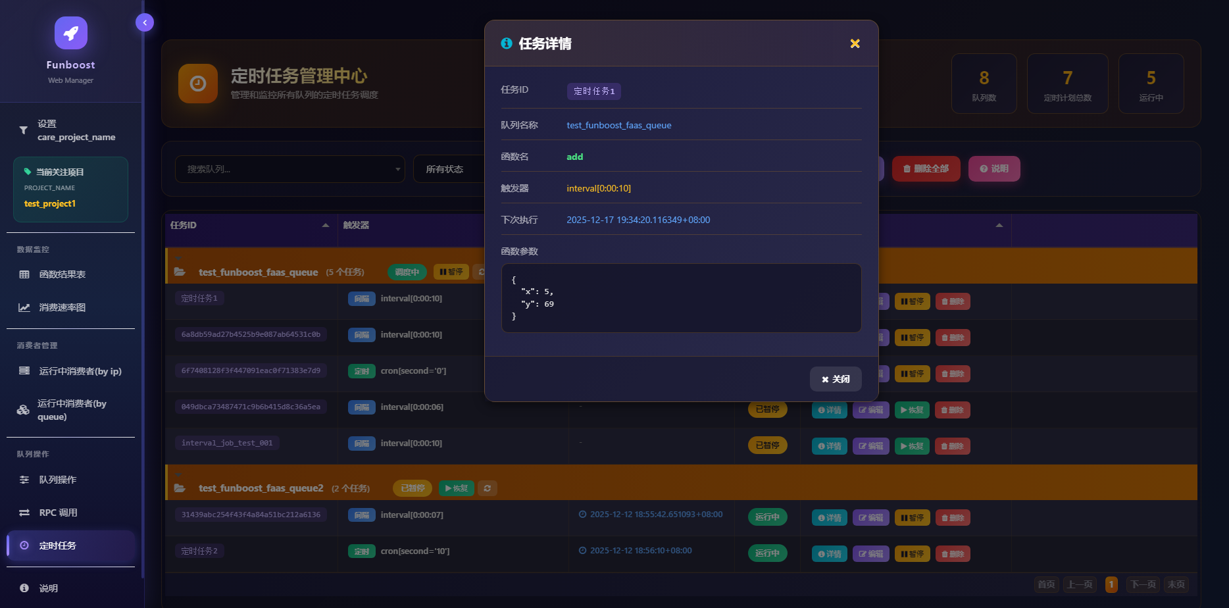Click the current project card test_project1
Image resolution: width=1229 pixels, height=608 pixels.
[x=70, y=190]
